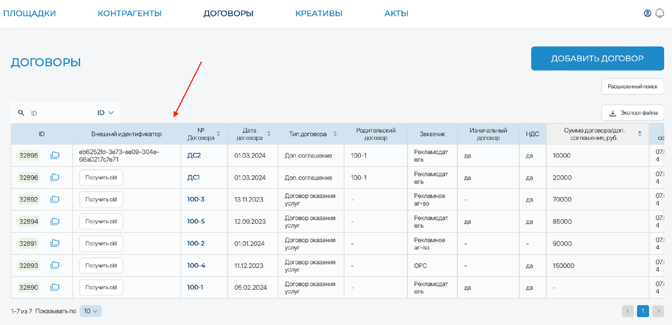Get cid for contract 100-3
672x325 pixels.
[101, 199]
